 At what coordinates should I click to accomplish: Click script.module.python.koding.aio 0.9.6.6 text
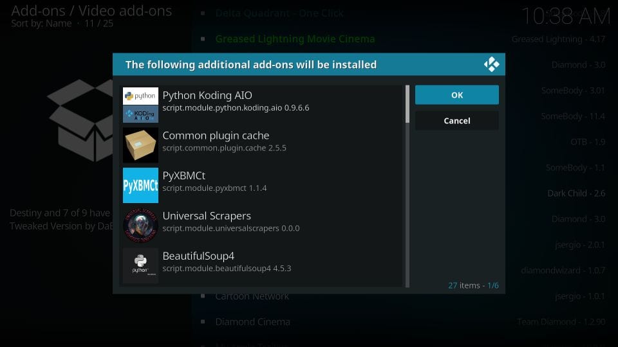[236, 108]
